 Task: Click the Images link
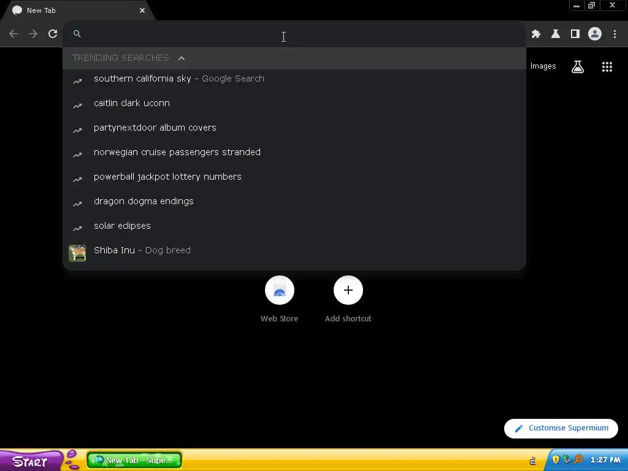(543, 66)
